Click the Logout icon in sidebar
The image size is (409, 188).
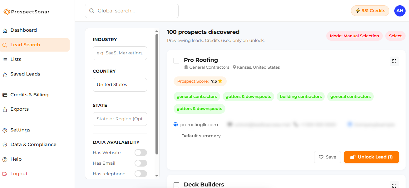coord(5,174)
